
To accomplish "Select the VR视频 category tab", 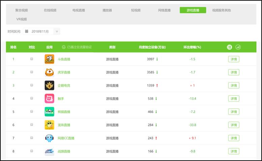I will (22, 19).
